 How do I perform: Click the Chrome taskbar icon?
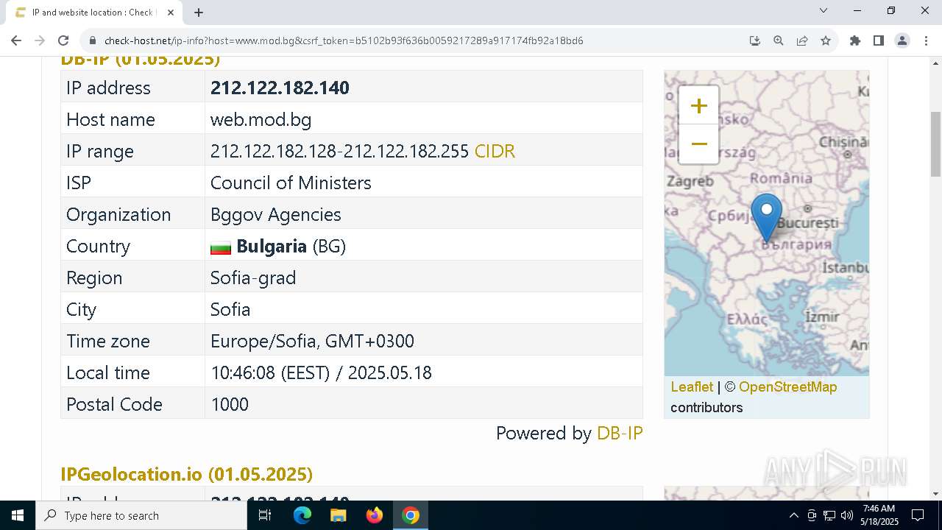click(x=411, y=515)
